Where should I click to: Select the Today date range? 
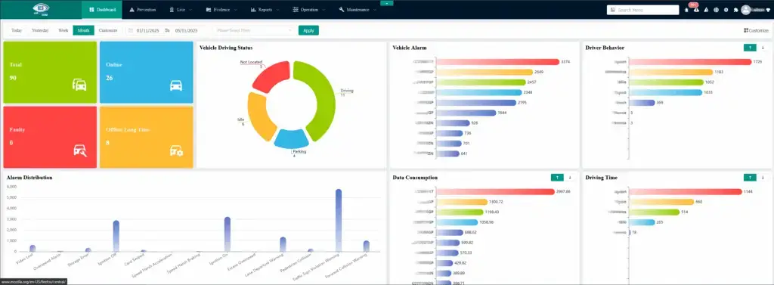click(17, 31)
